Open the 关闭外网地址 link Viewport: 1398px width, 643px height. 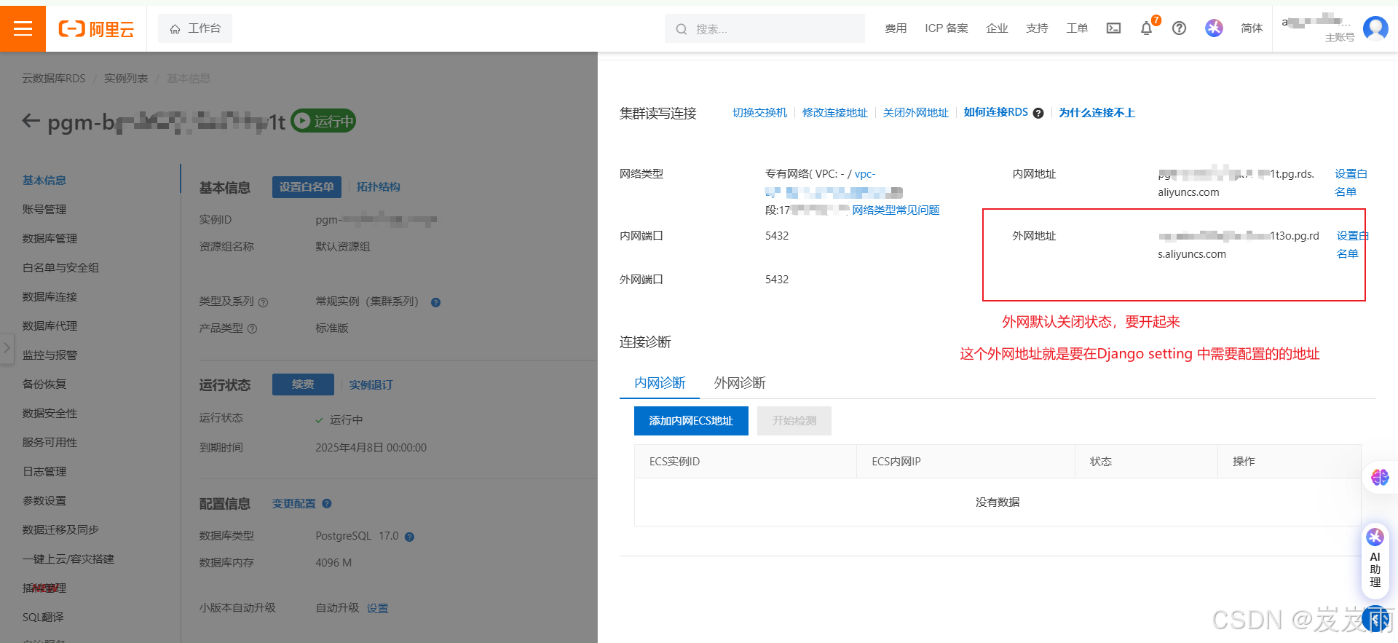click(916, 112)
